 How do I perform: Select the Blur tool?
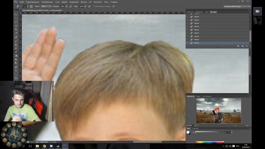point(16,59)
